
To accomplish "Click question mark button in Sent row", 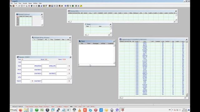I will [x=69, y=66].
